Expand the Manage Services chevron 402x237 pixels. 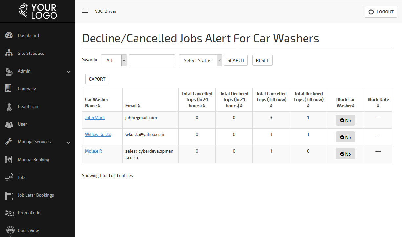[69, 142]
